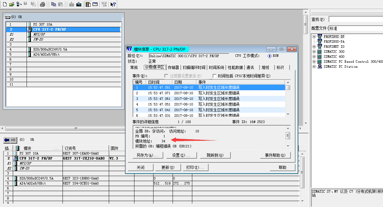Toggle the 过滤器设置激活 checkbox

pyautogui.click(x=166, y=76)
